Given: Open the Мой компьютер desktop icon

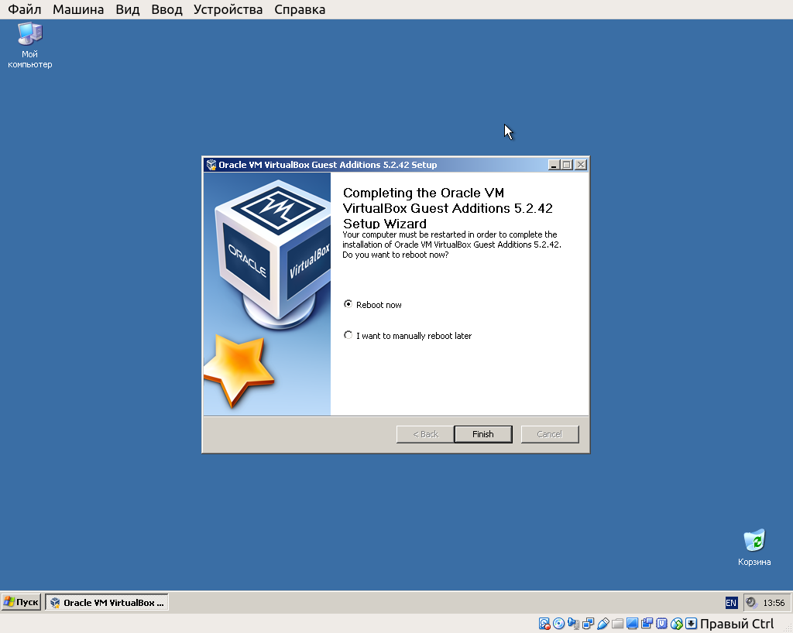Looking at the screenshot, I should click(30, 45).
